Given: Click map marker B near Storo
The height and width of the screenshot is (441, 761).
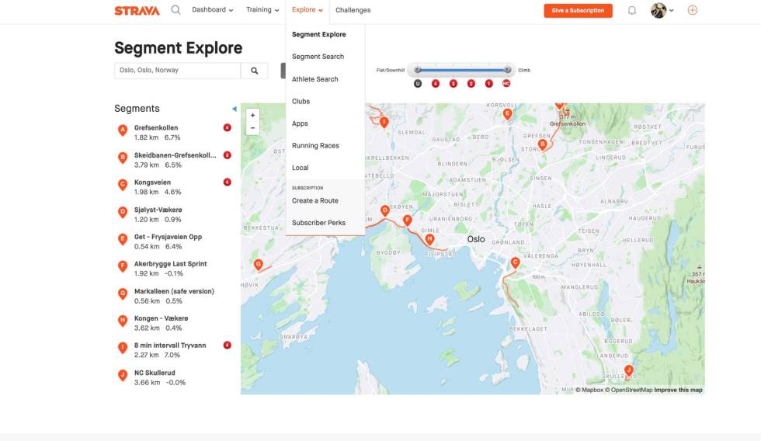Looking at the screenshot, I should click(x=543, y=144).
